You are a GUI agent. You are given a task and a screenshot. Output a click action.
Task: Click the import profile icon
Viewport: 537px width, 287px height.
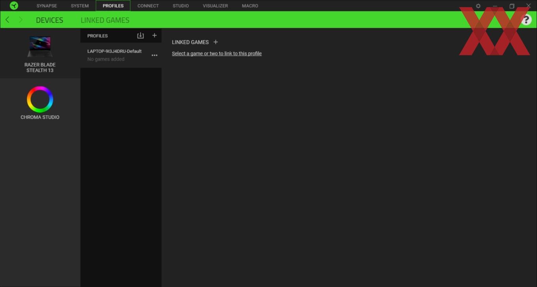(140, 36)
